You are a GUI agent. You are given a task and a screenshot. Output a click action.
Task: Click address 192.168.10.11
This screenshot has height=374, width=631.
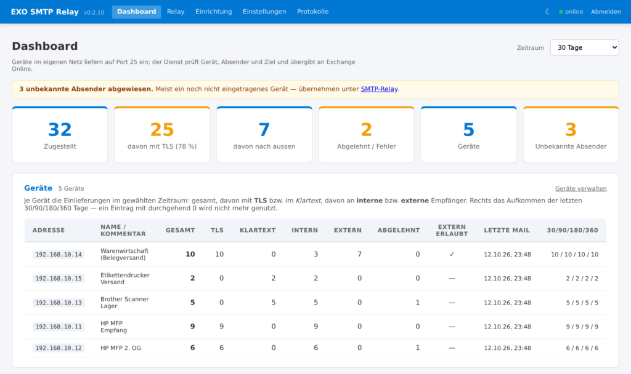[59, 327]
